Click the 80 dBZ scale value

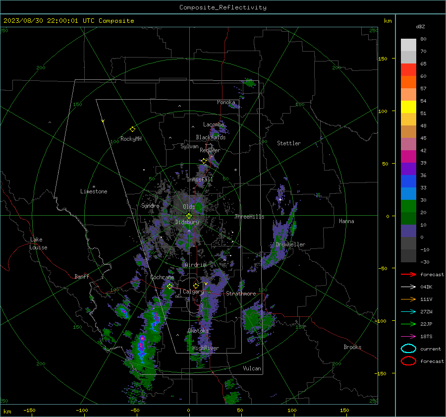click(x=423, y=39)
